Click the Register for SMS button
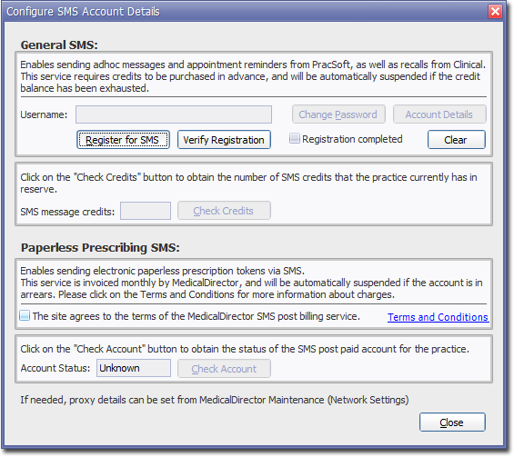This screenshot has height=457, width=514. (x=123, y=140)
